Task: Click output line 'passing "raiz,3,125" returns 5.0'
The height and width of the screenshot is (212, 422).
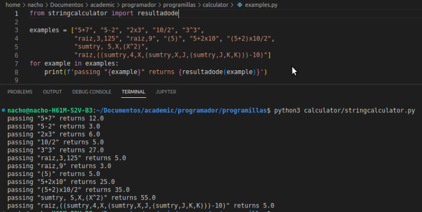Action: [x=66, y=158]
